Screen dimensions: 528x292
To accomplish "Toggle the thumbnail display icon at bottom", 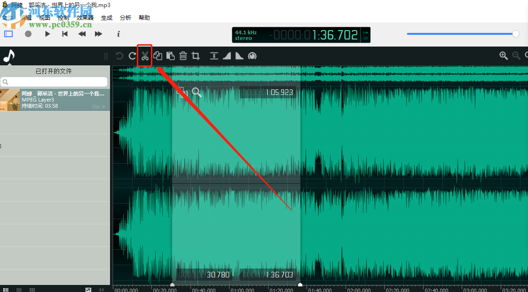I will click(x=88, y=290).
